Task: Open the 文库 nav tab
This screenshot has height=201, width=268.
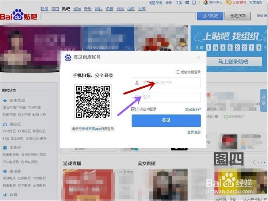Action: pos(142,9)
